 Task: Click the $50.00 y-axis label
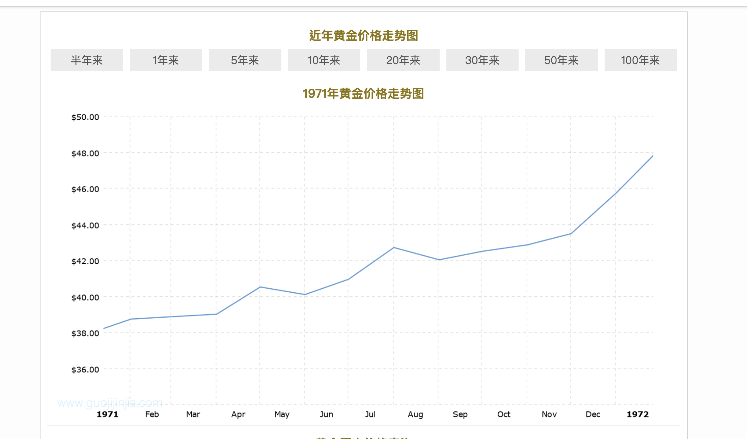coord(85,117)
